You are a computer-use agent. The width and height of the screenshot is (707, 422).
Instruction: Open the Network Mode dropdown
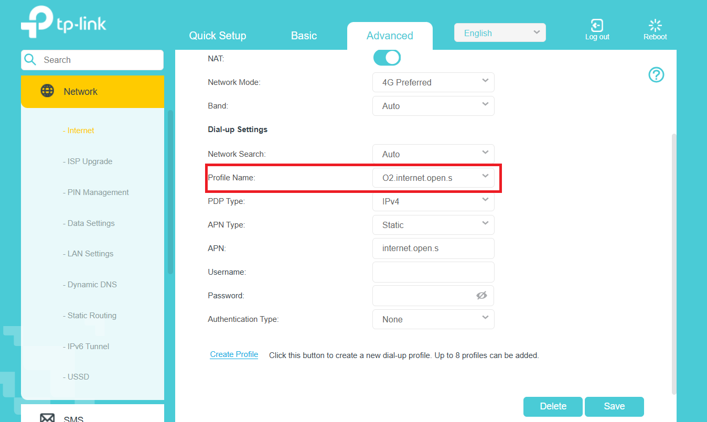coord(433,82)
